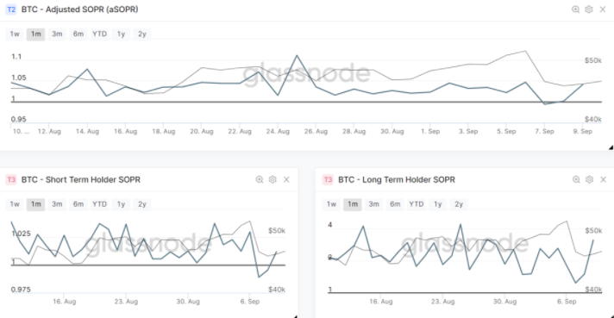Click the $40k label on Long Term chart
Viewport: 614px width, 318px height.
pyautogui.click(x=593, y=290)
